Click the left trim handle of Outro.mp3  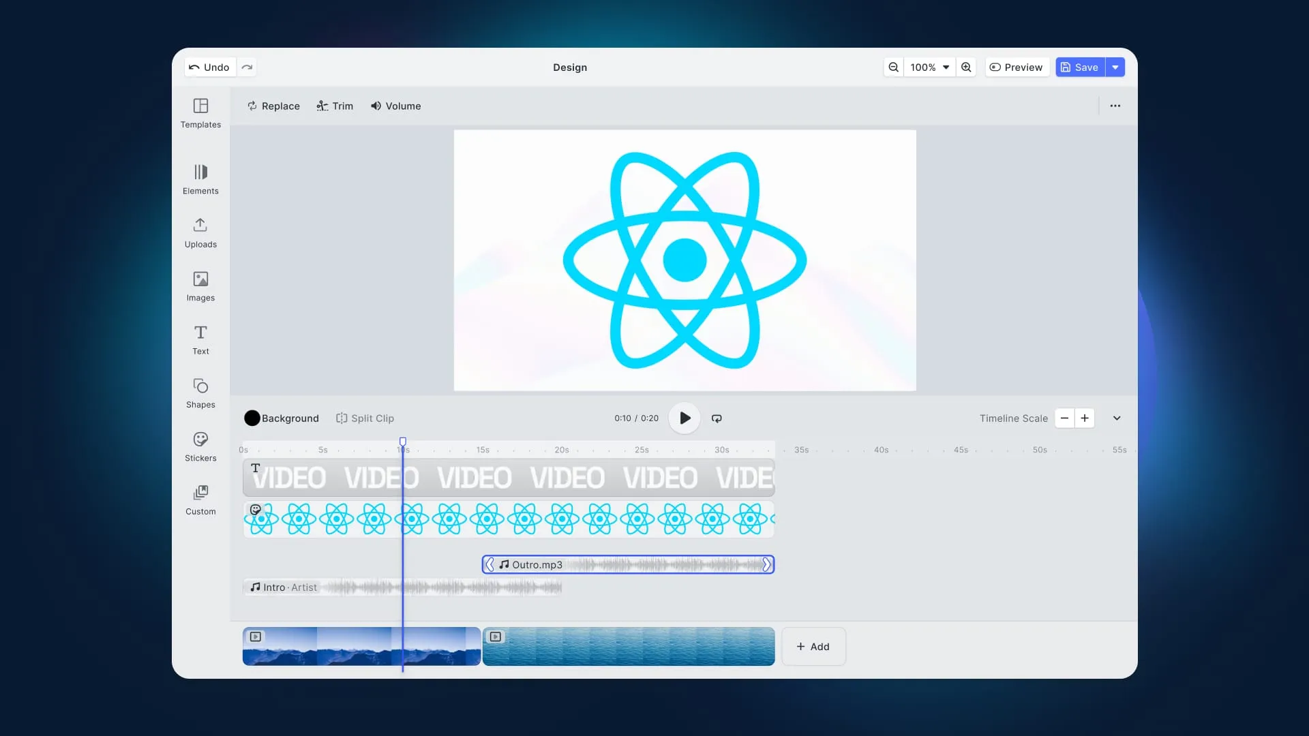tap(490, 564)
